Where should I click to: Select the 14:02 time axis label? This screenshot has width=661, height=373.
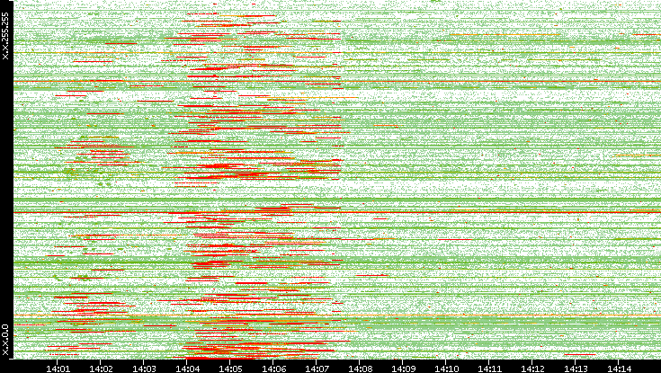point(101,369)
